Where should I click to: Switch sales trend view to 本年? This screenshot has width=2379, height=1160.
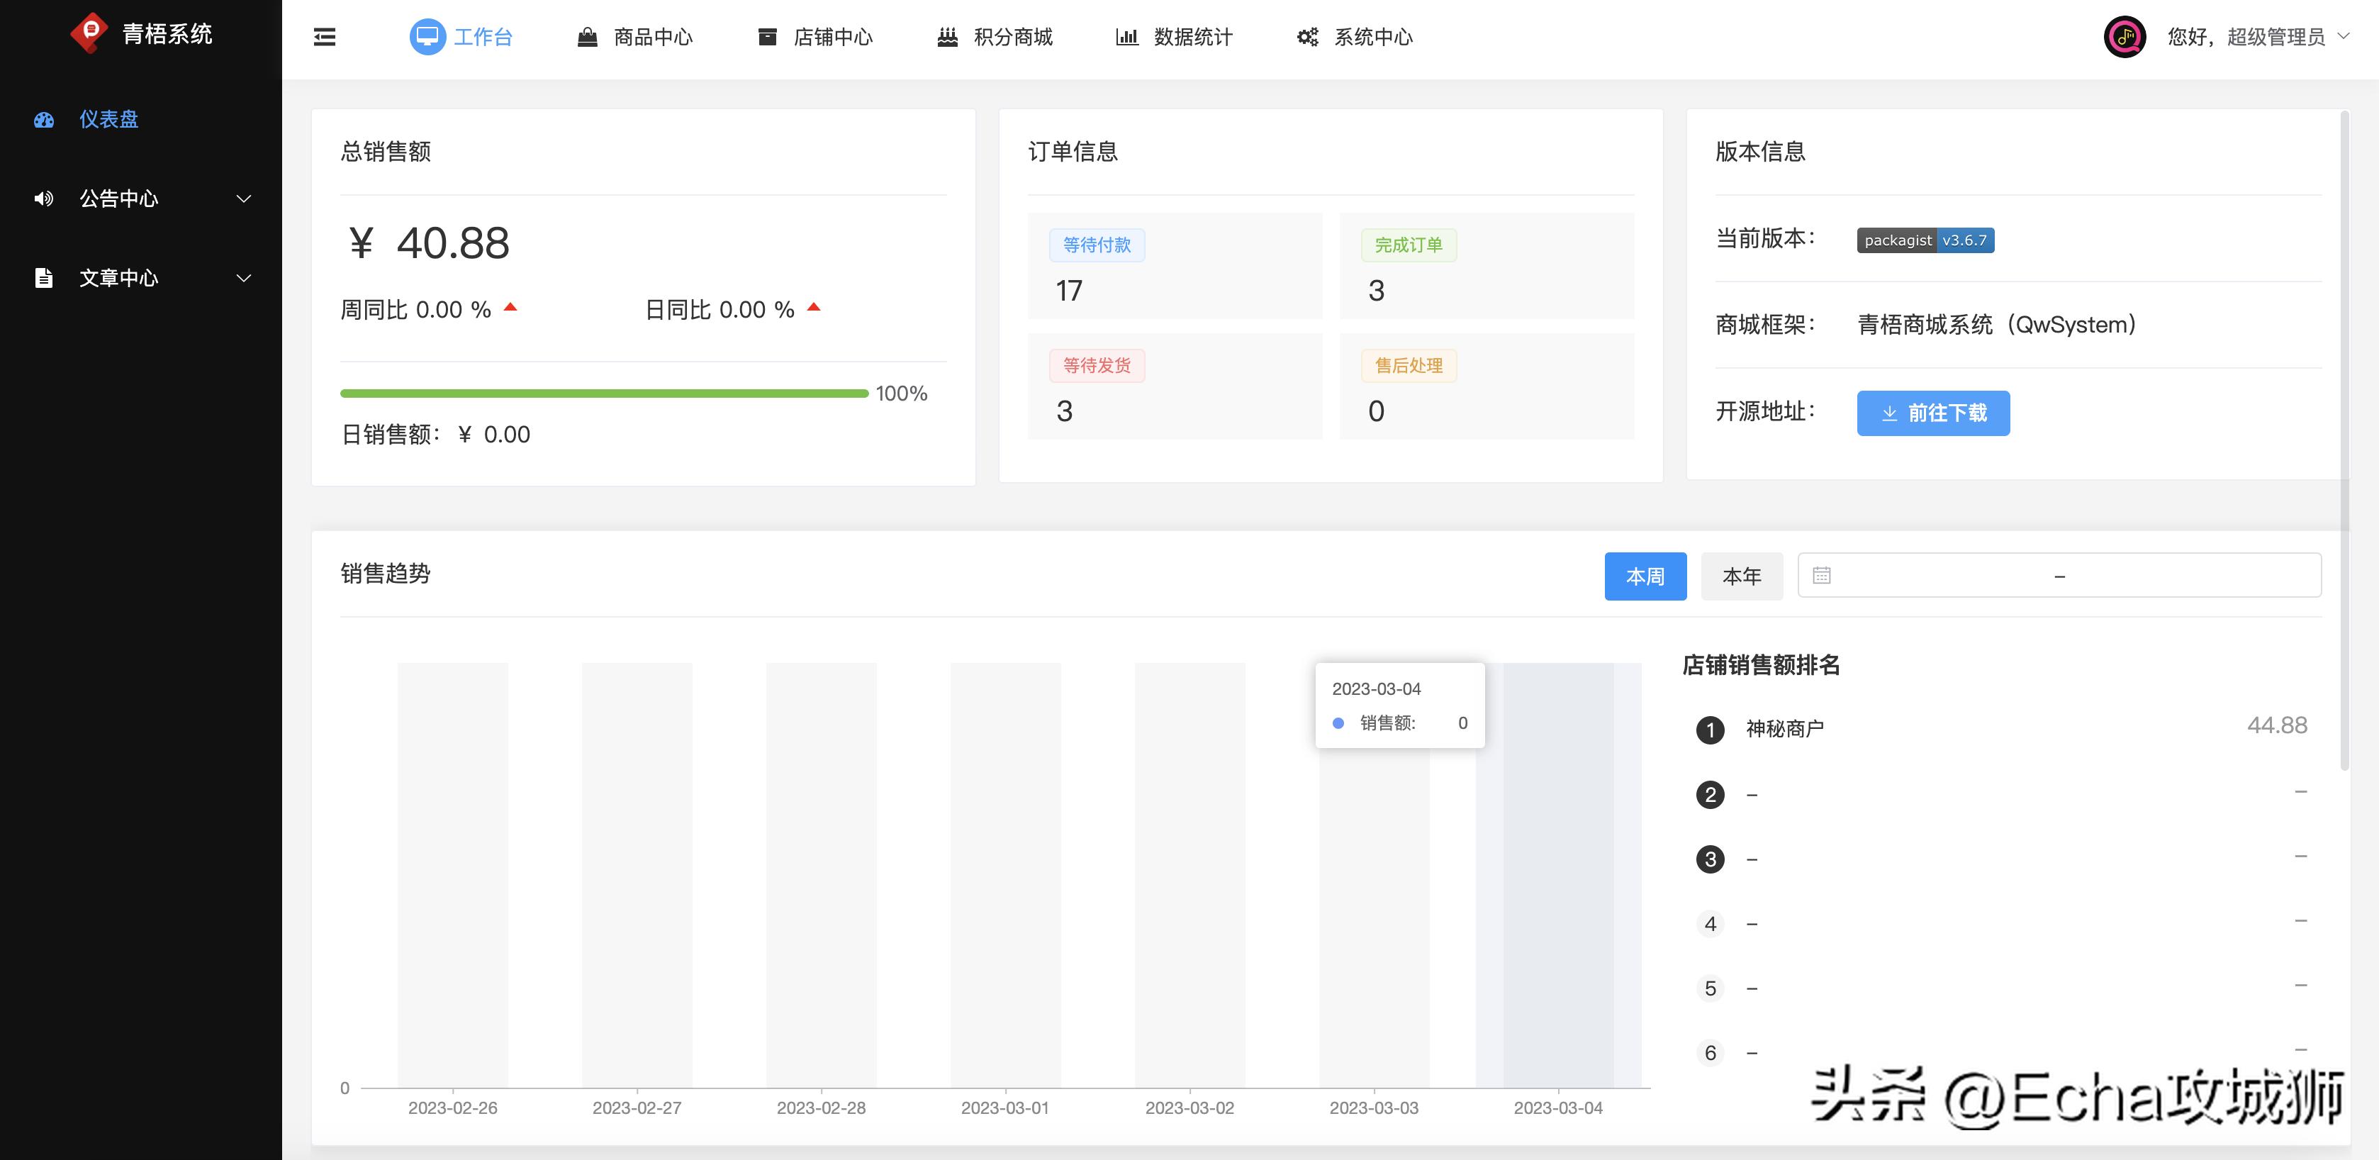pyautogui.click(x=1742, y=575)
